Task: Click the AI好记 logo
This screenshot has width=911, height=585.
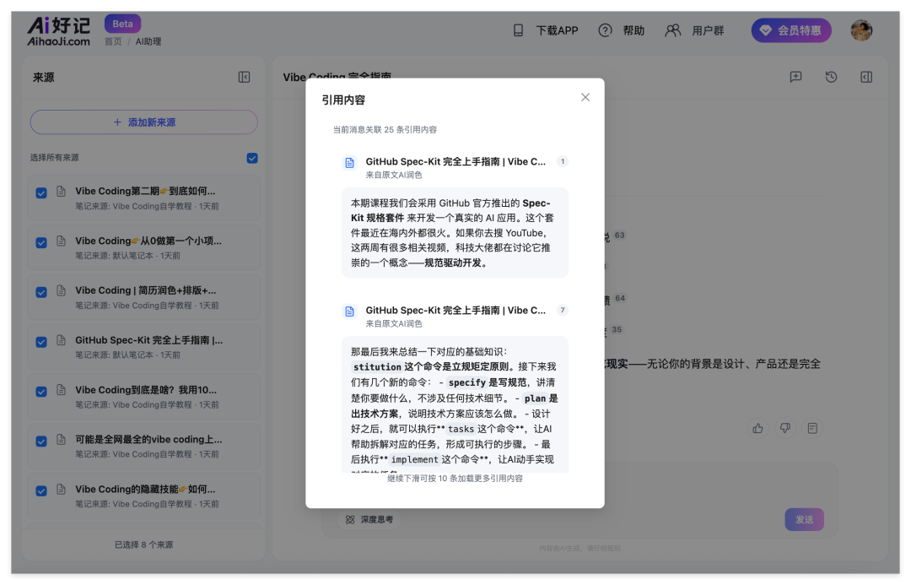Action: (x=59, y=31)
